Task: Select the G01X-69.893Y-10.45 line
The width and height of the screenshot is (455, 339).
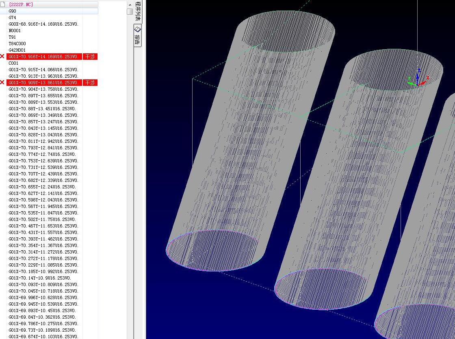Action: click(42, 311)
